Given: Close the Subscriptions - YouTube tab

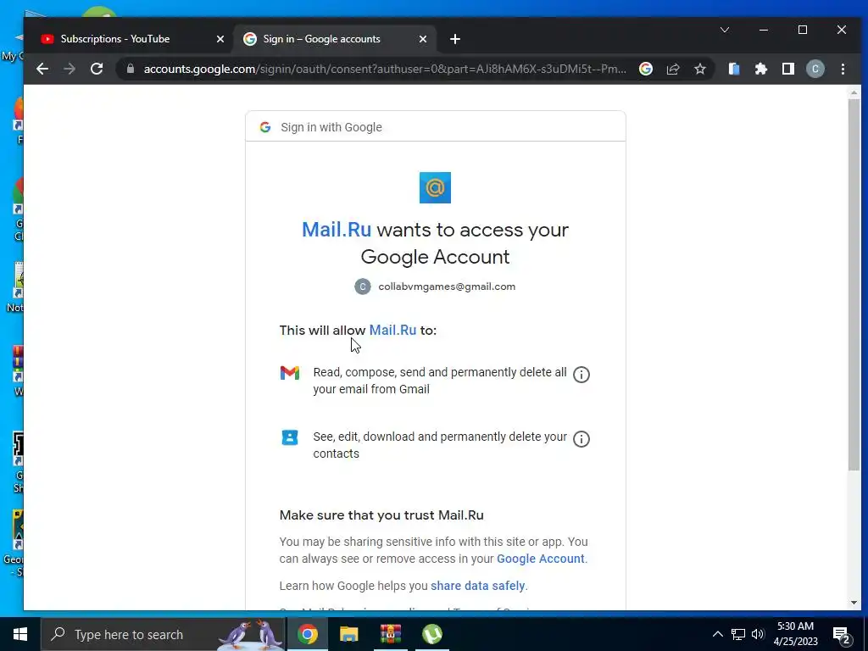Looking at the screenshot, I should pos(220,39).
